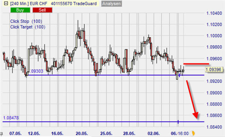Click the 1.09800 price axis value
This screenshot has height=137, width=225.
214,47
